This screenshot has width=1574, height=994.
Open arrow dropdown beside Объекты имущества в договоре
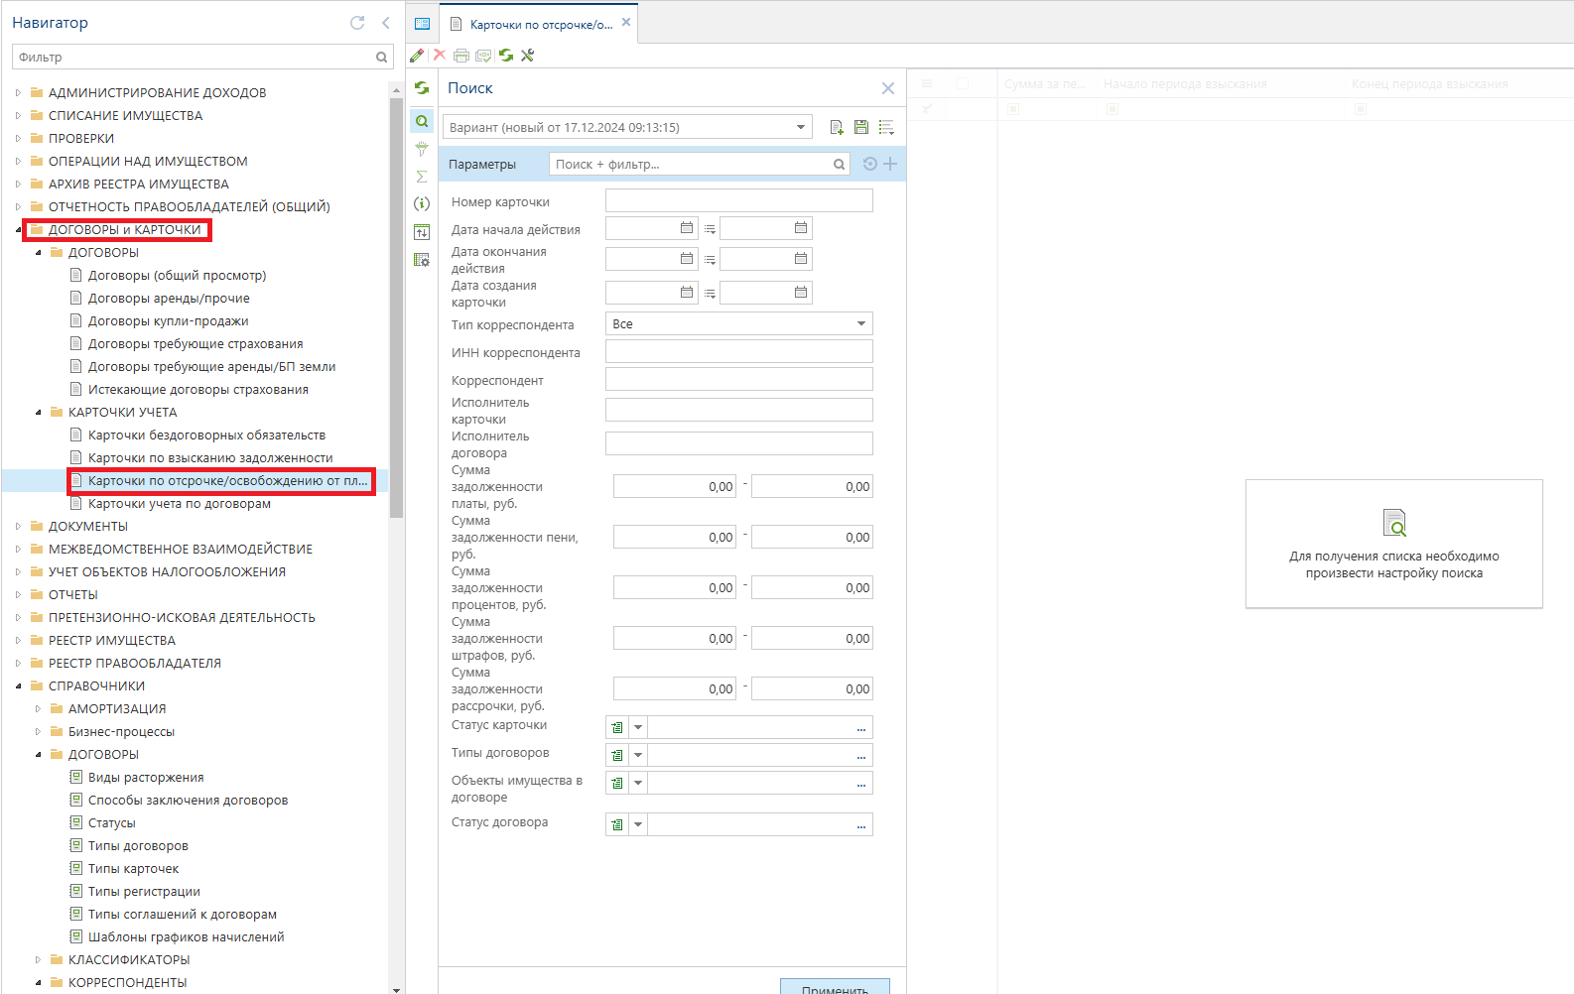click(x=638, y=783)
